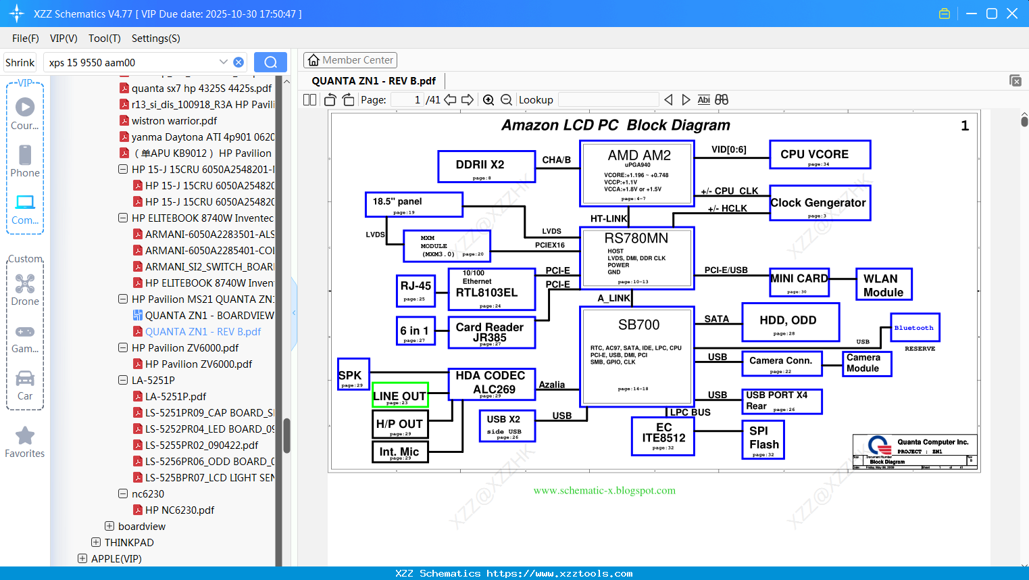This screenshot has height=580, width=1029.
Task: Click the binoculars search icon
Action: pyautogui.click(x=722, y=99)
